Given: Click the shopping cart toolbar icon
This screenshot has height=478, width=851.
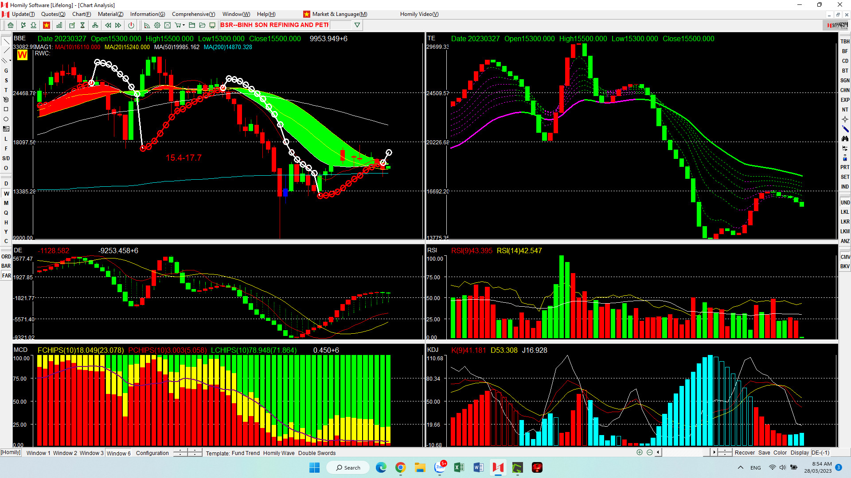Looking at the screenshot, I should (177, 25).
